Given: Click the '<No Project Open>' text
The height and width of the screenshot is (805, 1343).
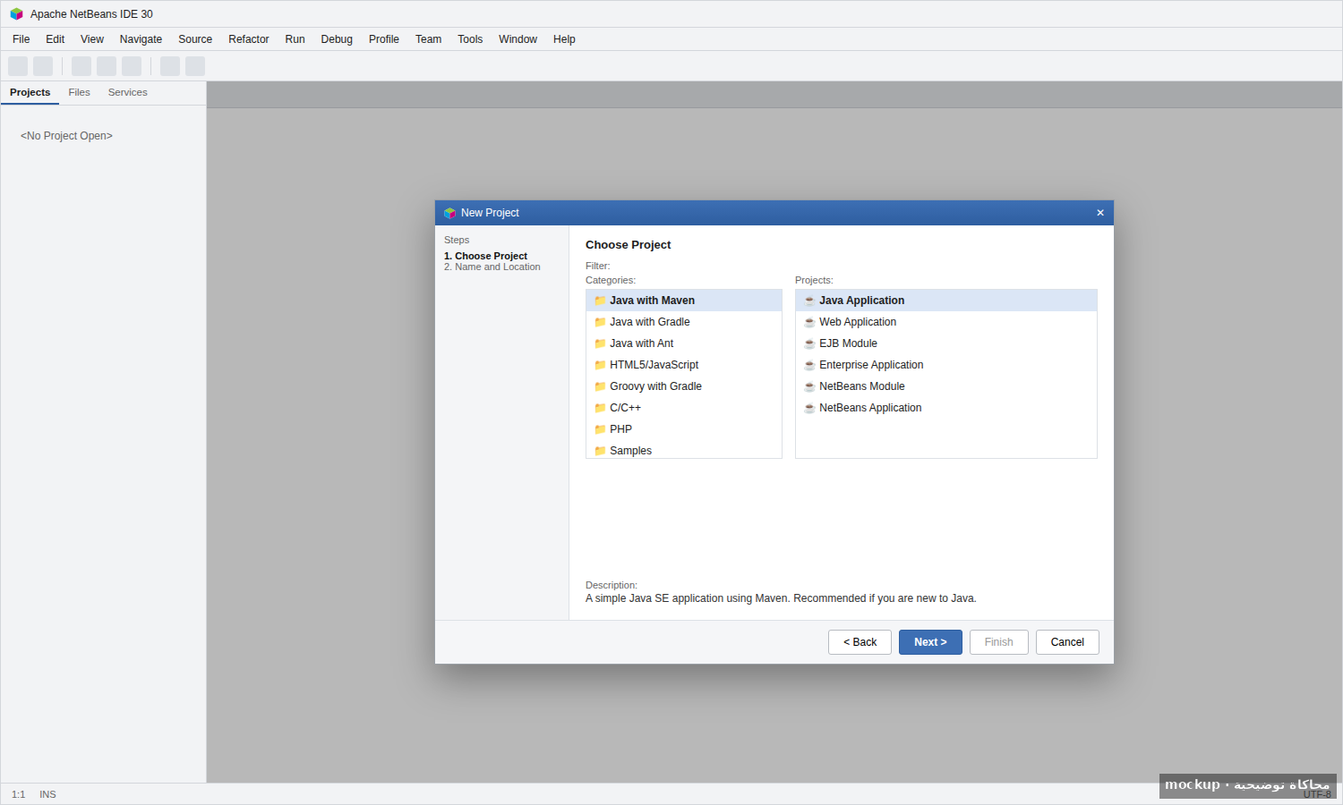Looking at the screenshot, I should pyautogui.click(x=66, y=136).
